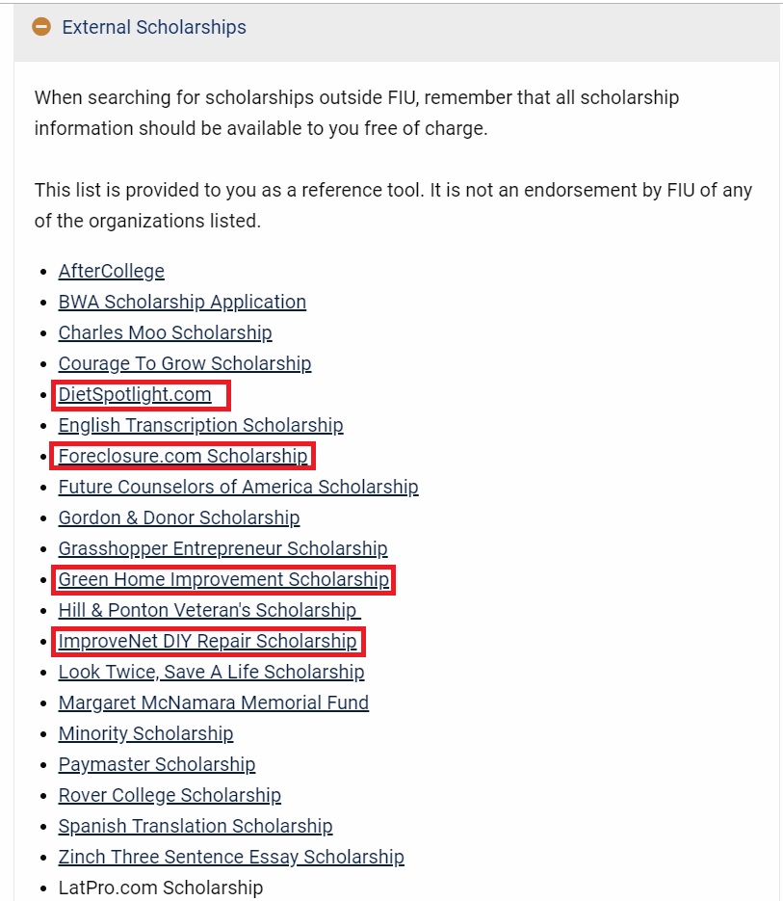
Task: Open BWA Scholarship Application link
Action: [x=182, y=302]
